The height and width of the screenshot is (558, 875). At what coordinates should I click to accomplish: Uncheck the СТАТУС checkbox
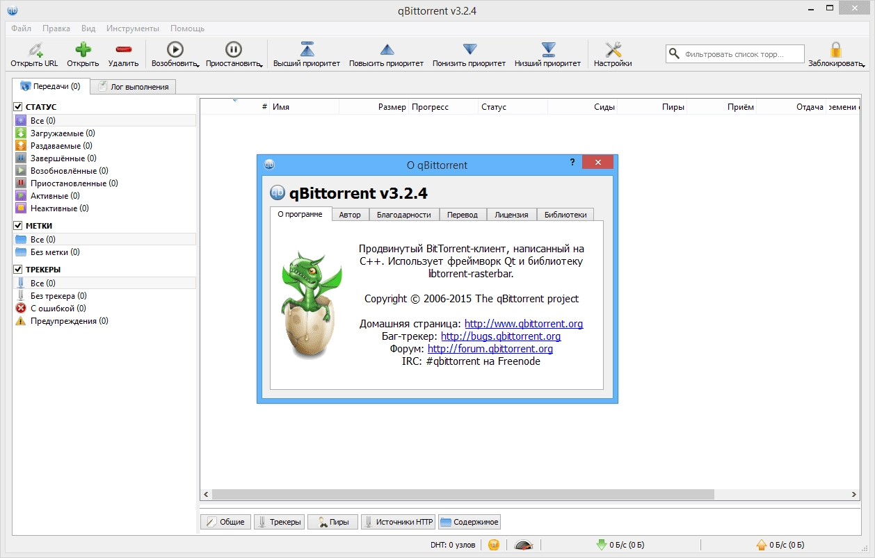click(18, 107)
